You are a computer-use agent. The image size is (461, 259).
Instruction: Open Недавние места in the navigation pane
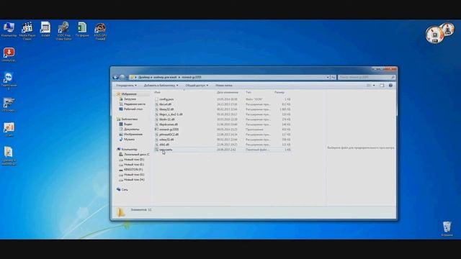pyautogui.click(x=134, y=104)
